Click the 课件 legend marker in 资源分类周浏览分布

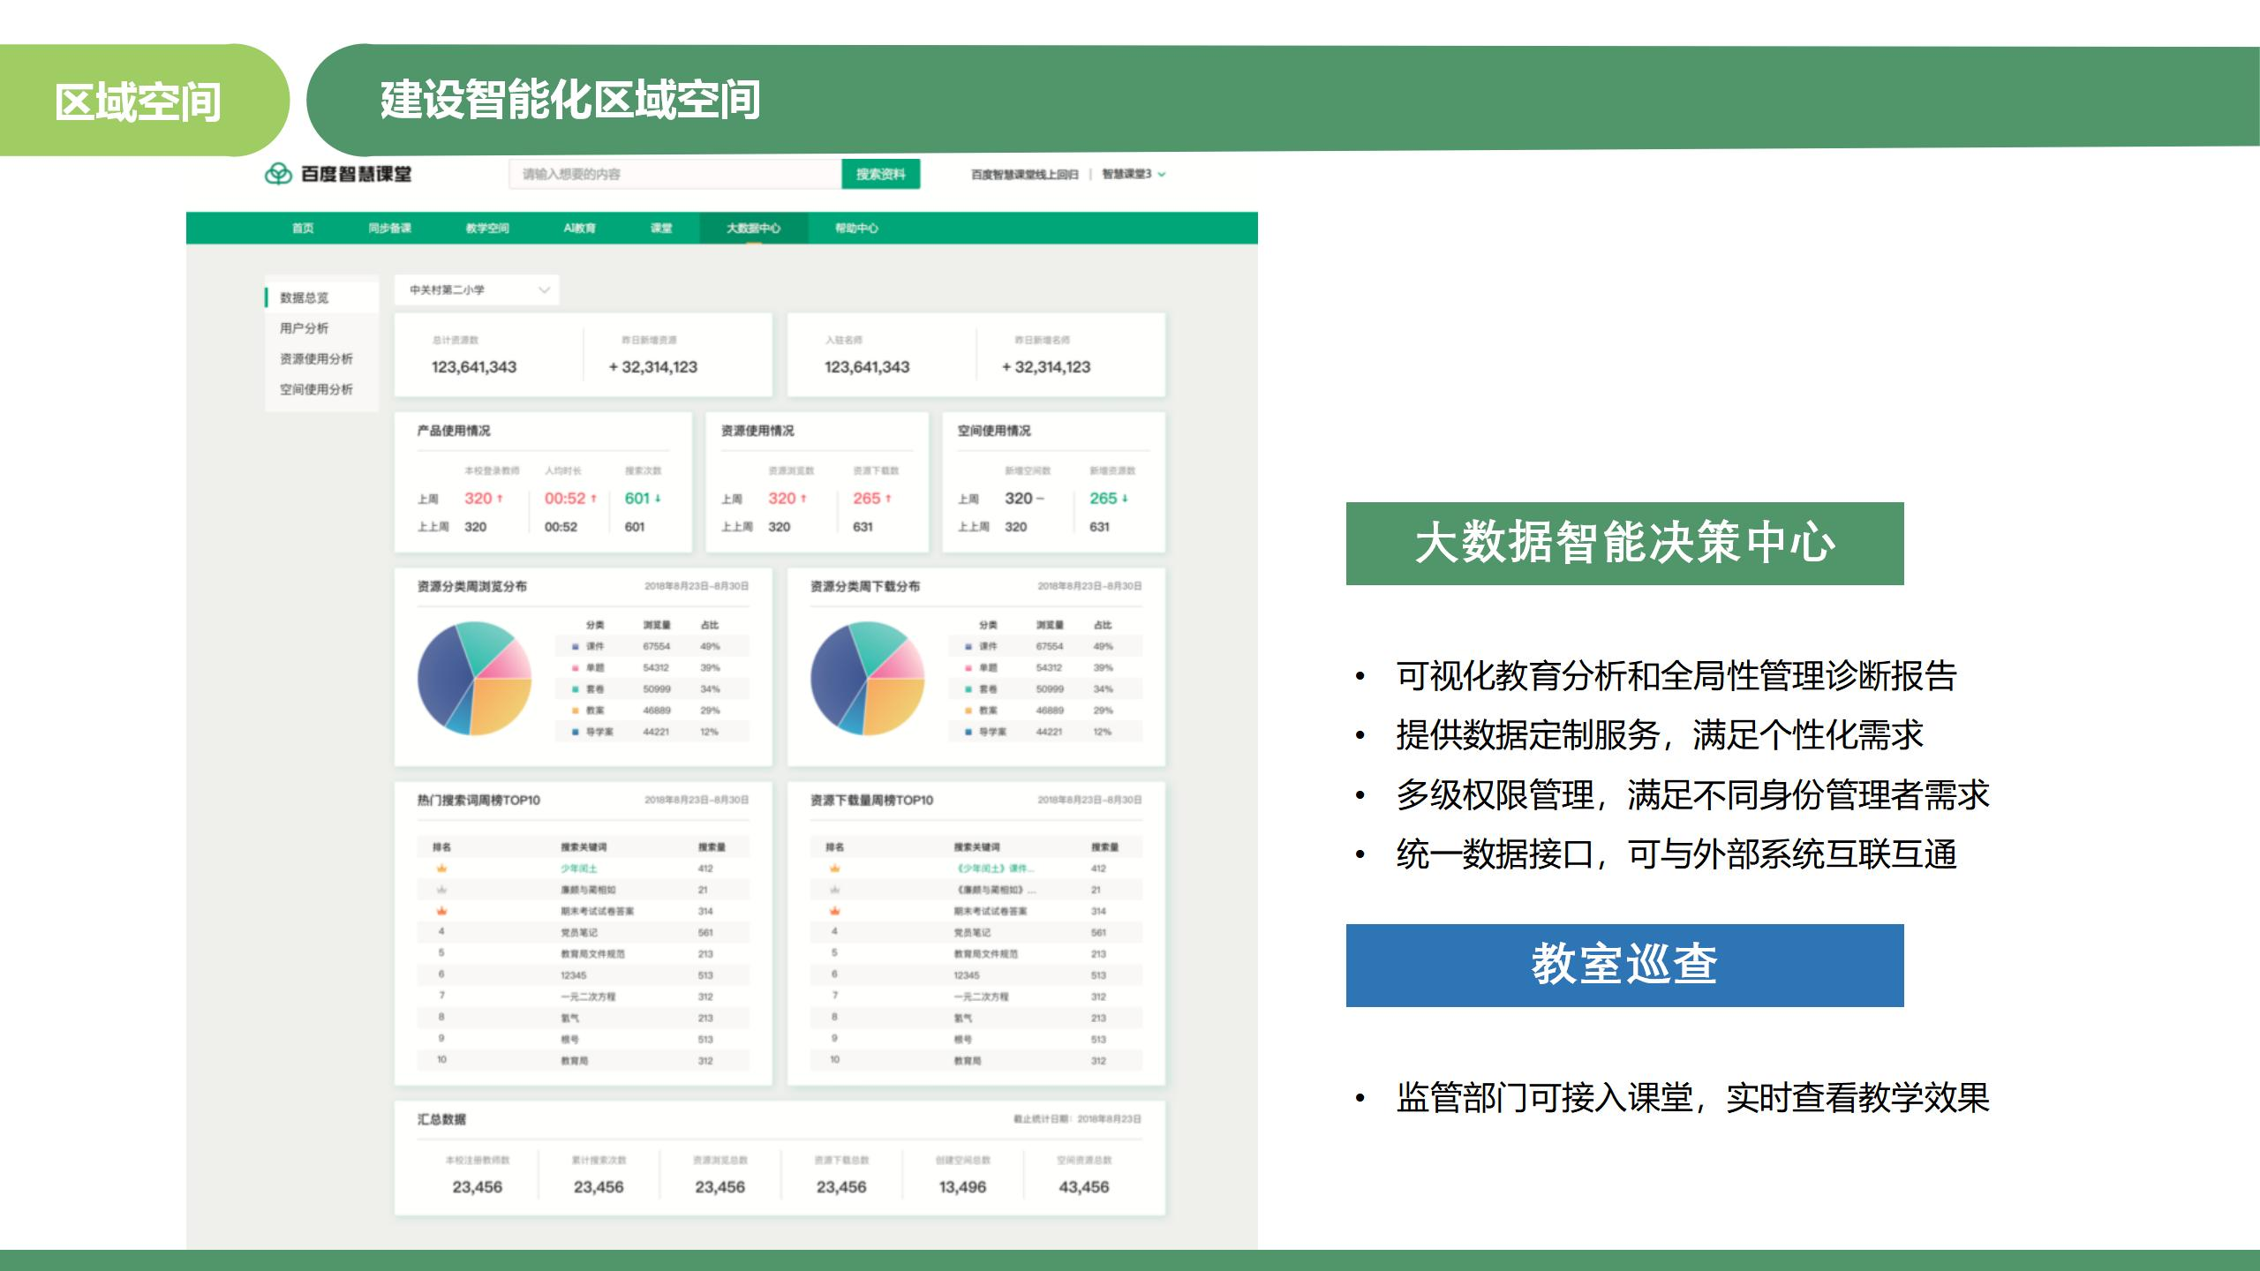(576, 646)
